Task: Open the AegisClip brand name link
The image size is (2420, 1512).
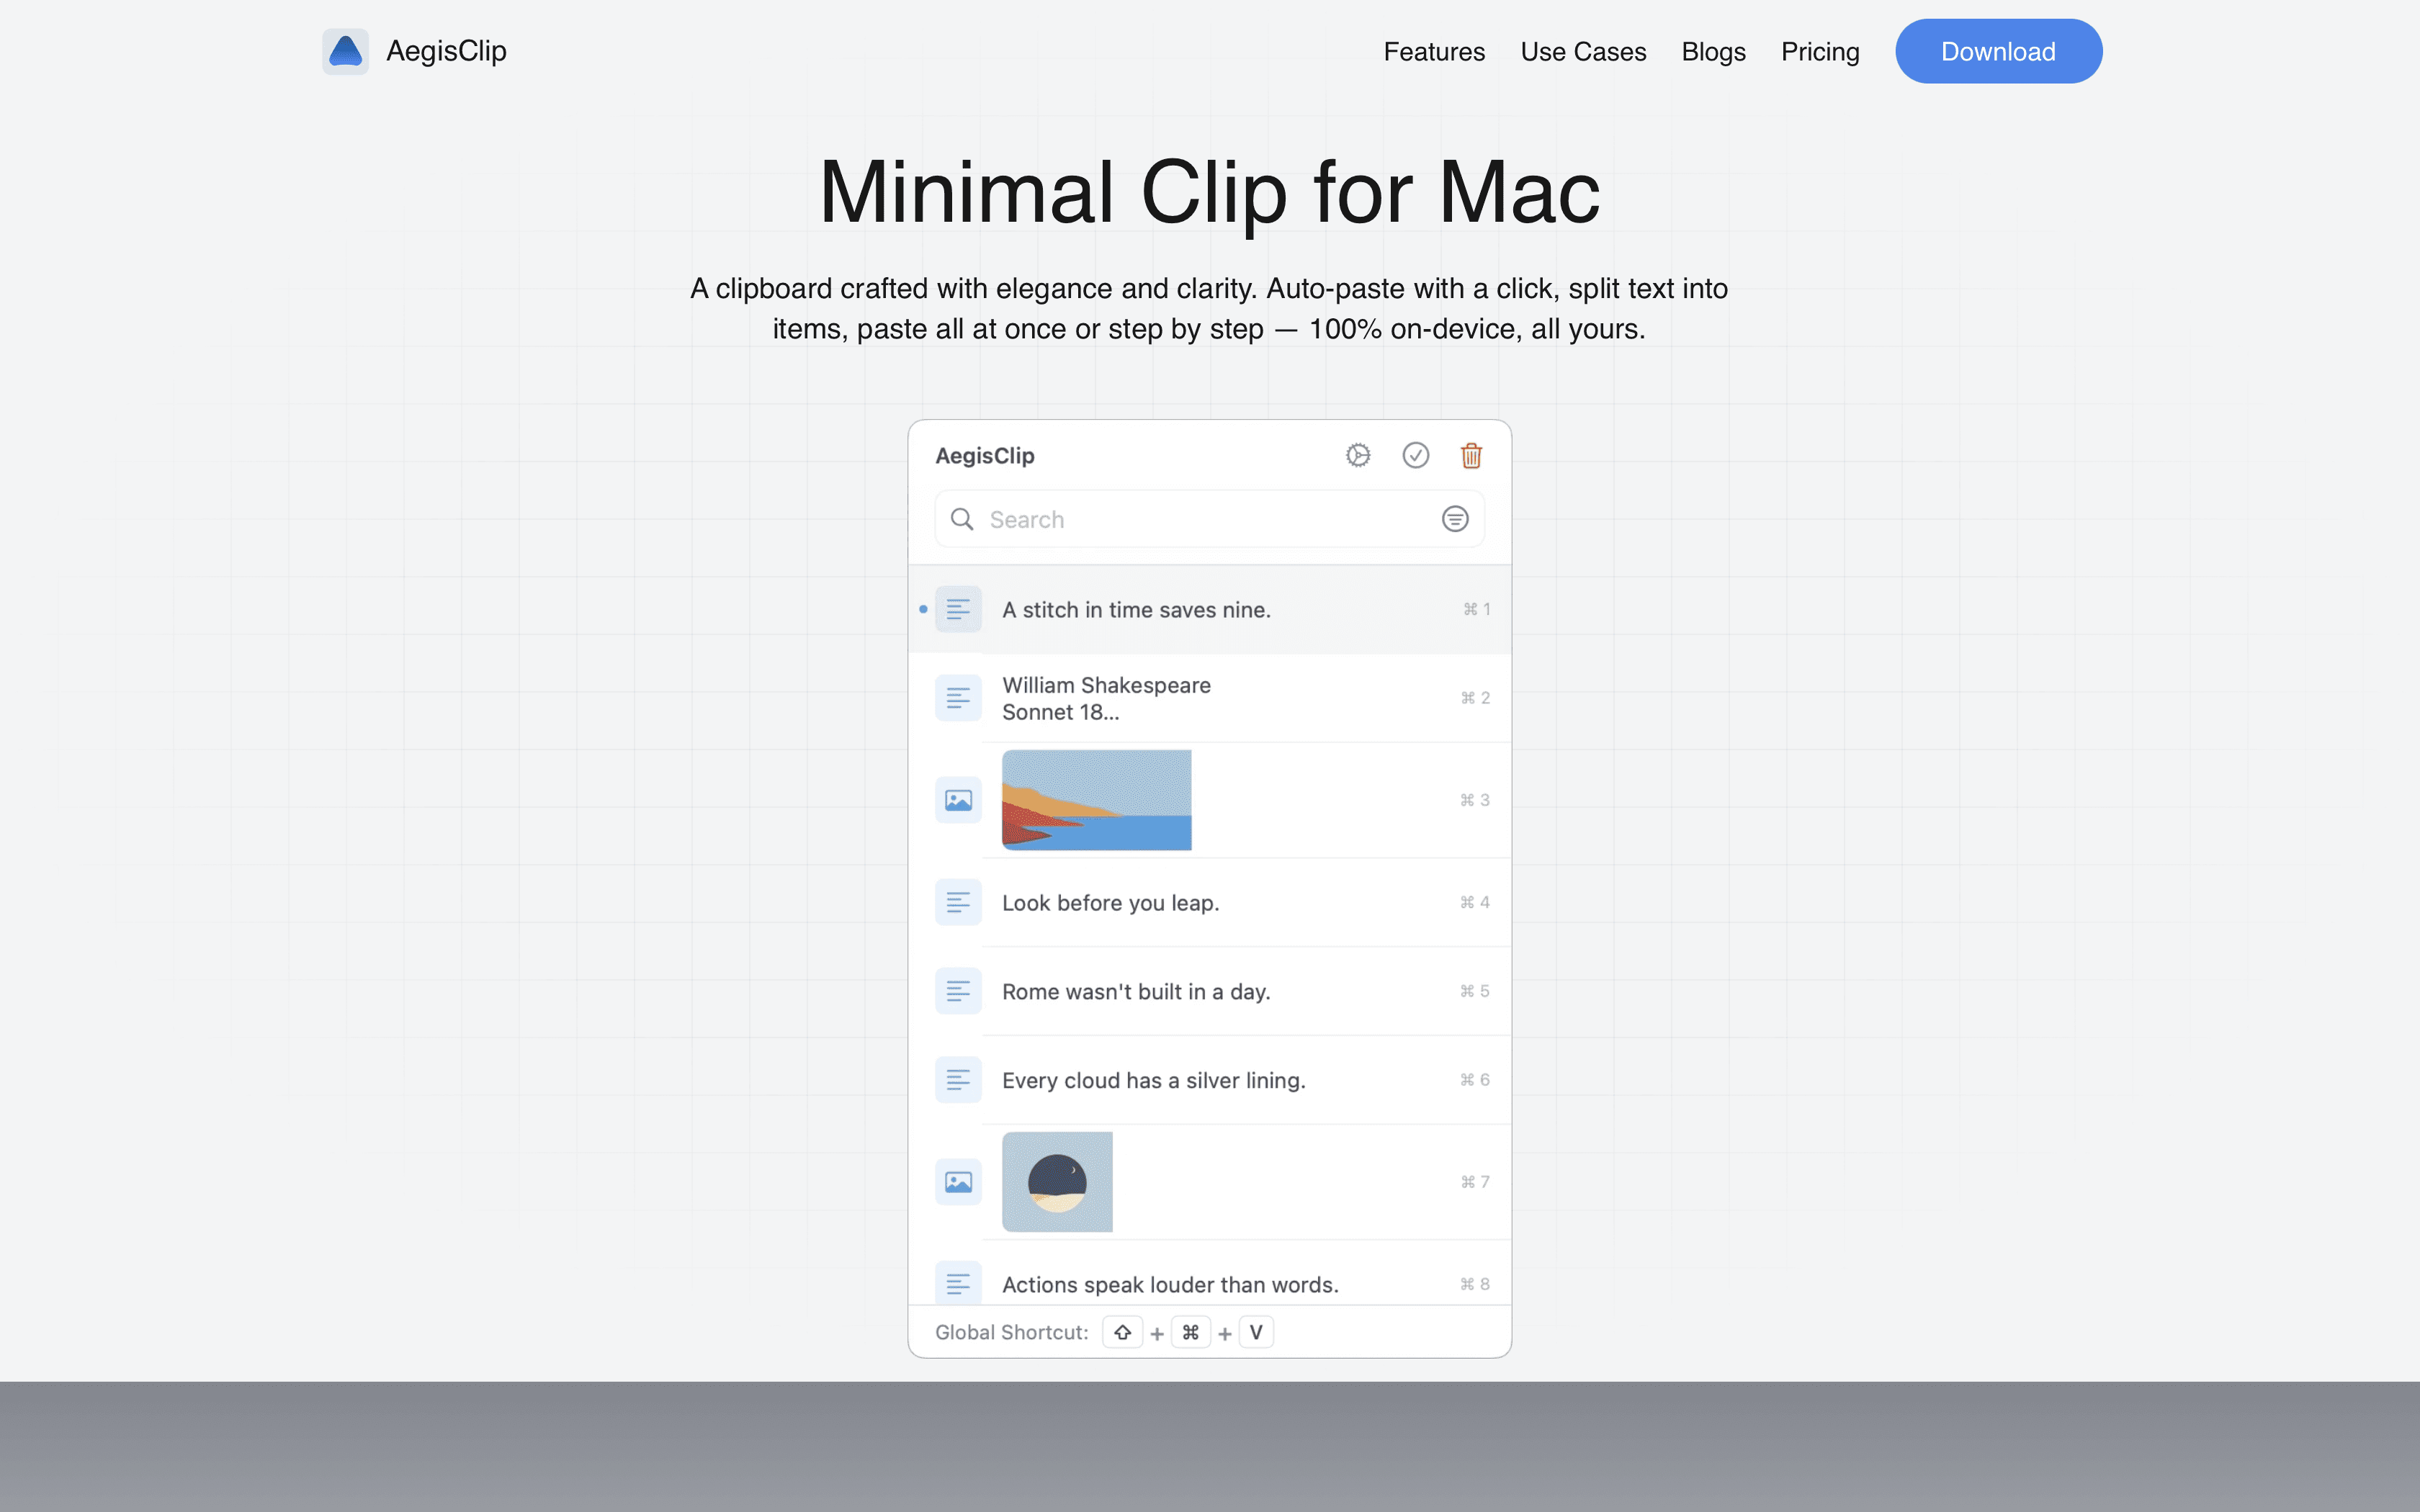Action: [x=446, y=51]
